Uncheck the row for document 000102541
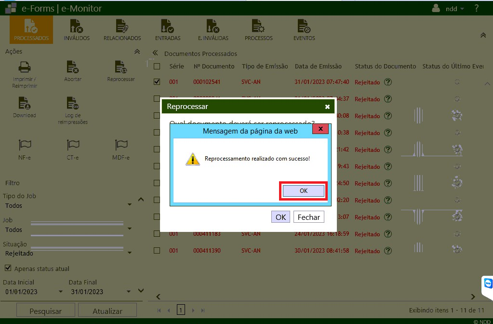Viewport: 493px width, 324px height. [157, 82]
